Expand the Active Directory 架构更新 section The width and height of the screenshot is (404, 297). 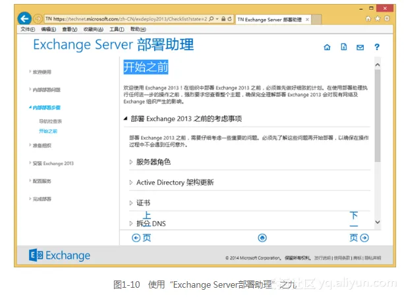point(175,182)
